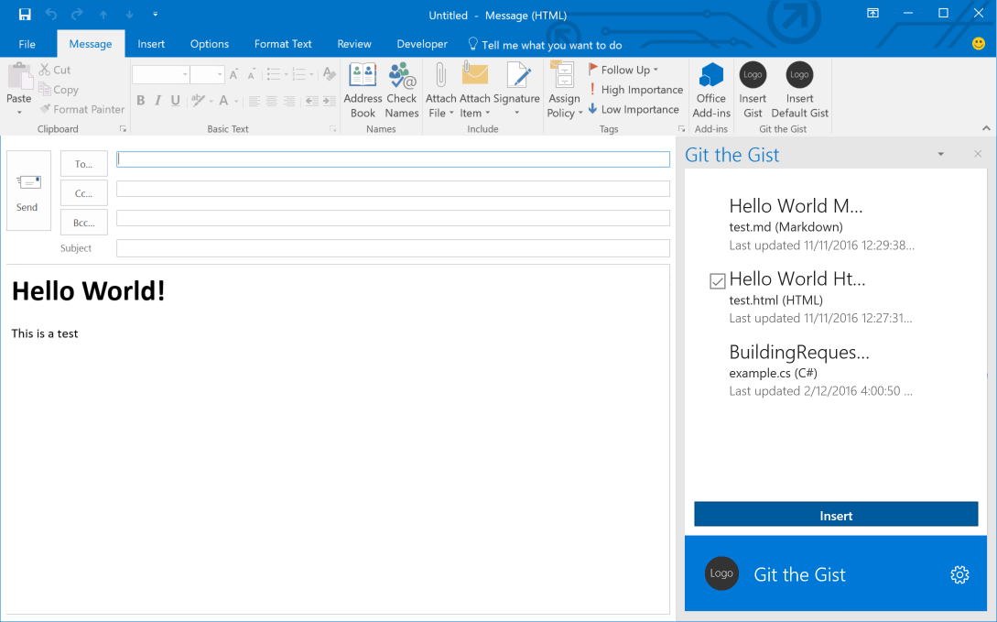Click into the Subject field
This screenshot has width=997, height=622.
[393, 248]
